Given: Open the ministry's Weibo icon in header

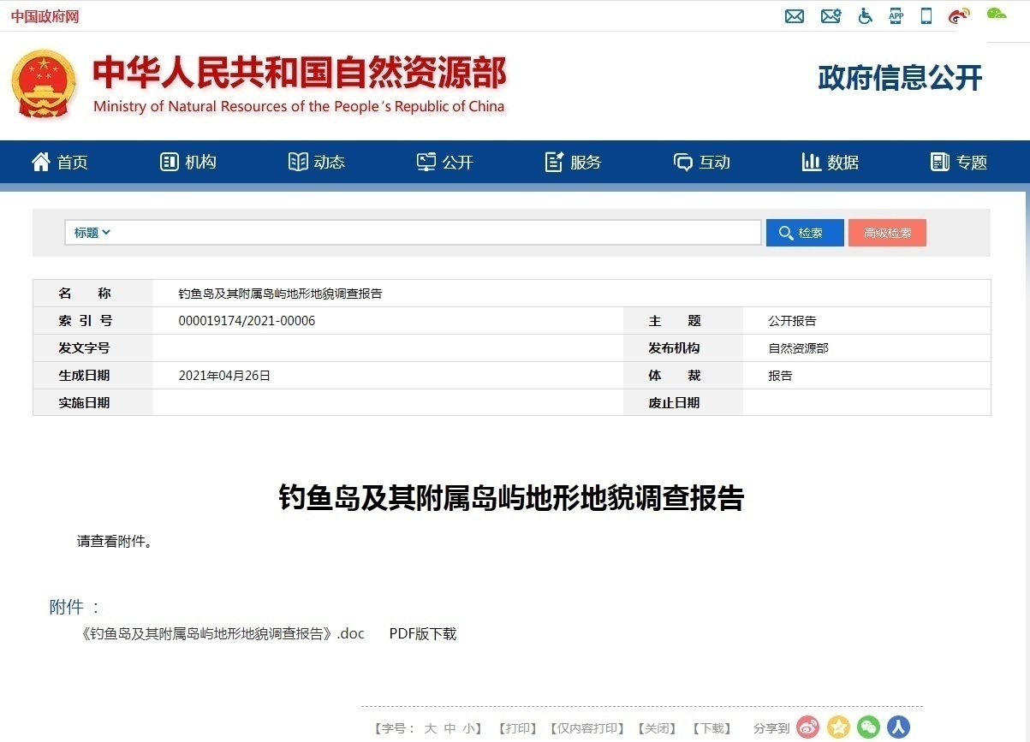Looking at the screenshot, I should tap(959, 16).
